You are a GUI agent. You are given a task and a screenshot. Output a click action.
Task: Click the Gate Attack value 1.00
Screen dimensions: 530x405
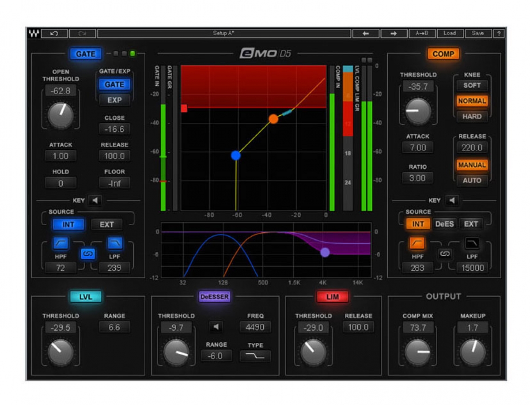[61, 156]
